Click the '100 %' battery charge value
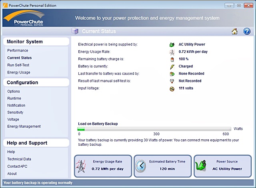This screenshot has width=256, height=188. 184,59
